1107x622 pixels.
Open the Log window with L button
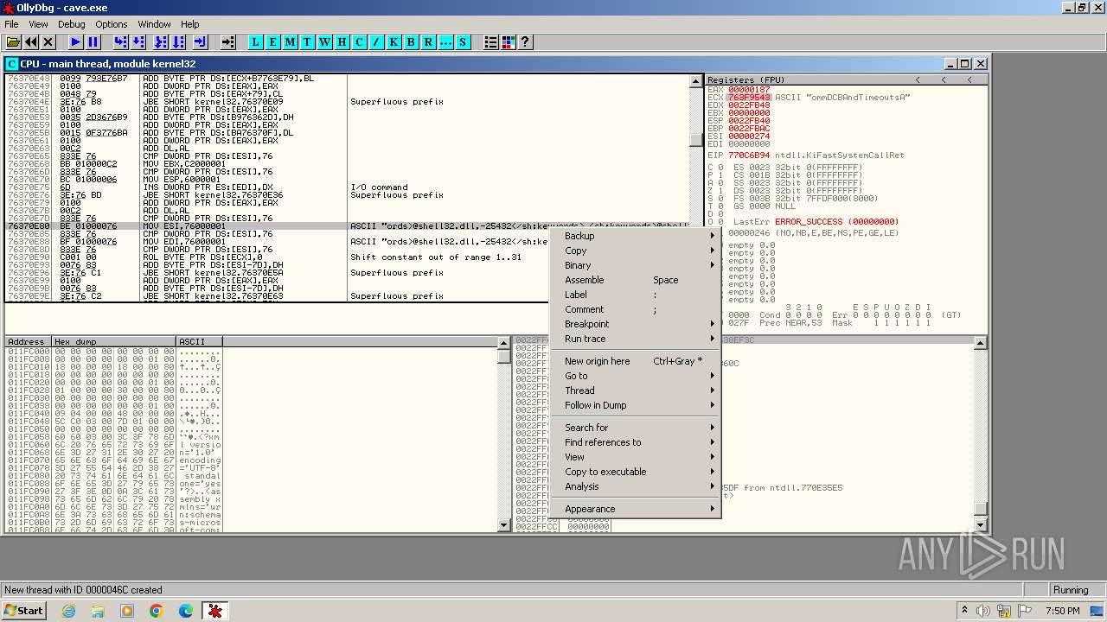(x=255, y=41)
